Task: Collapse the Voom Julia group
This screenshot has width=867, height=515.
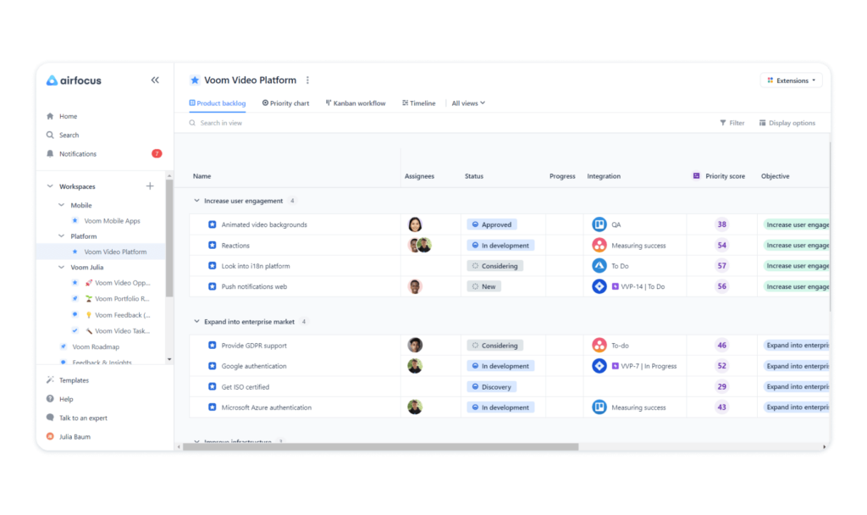Action: pyautogui.click(x=61, y=267)
